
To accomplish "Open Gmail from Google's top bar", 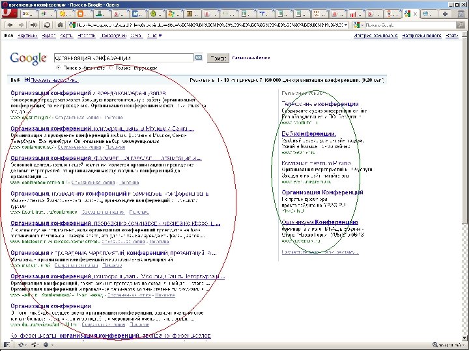I will (x=136, y=36).
